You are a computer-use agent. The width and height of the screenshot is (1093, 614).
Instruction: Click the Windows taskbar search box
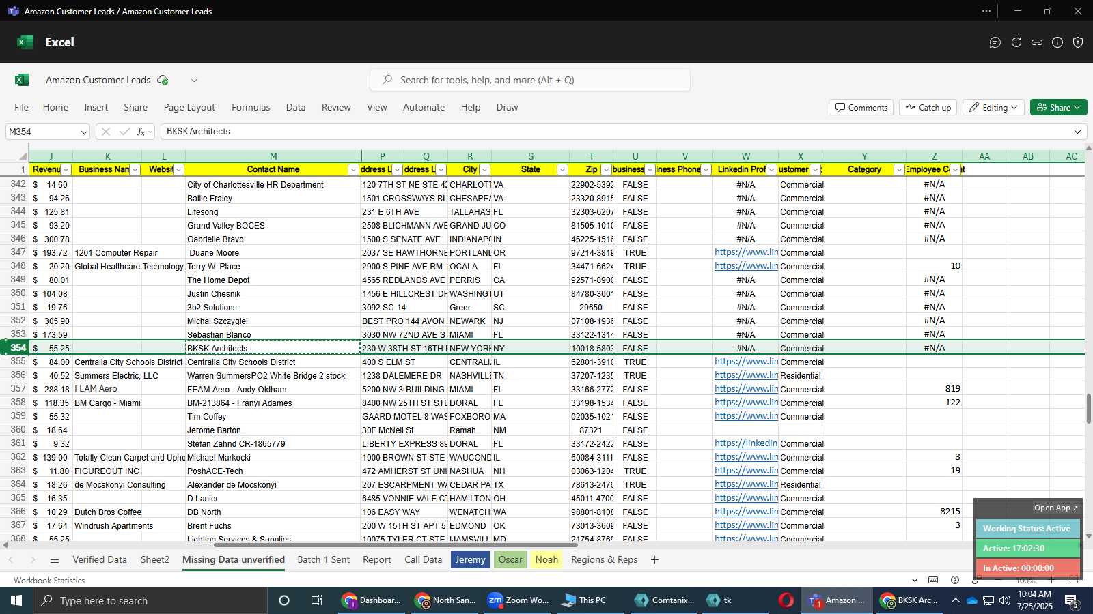(150, 600)
